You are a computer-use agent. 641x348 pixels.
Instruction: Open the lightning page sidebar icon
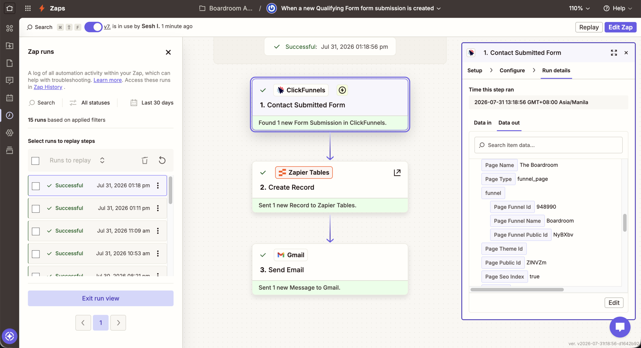point(10,46)
